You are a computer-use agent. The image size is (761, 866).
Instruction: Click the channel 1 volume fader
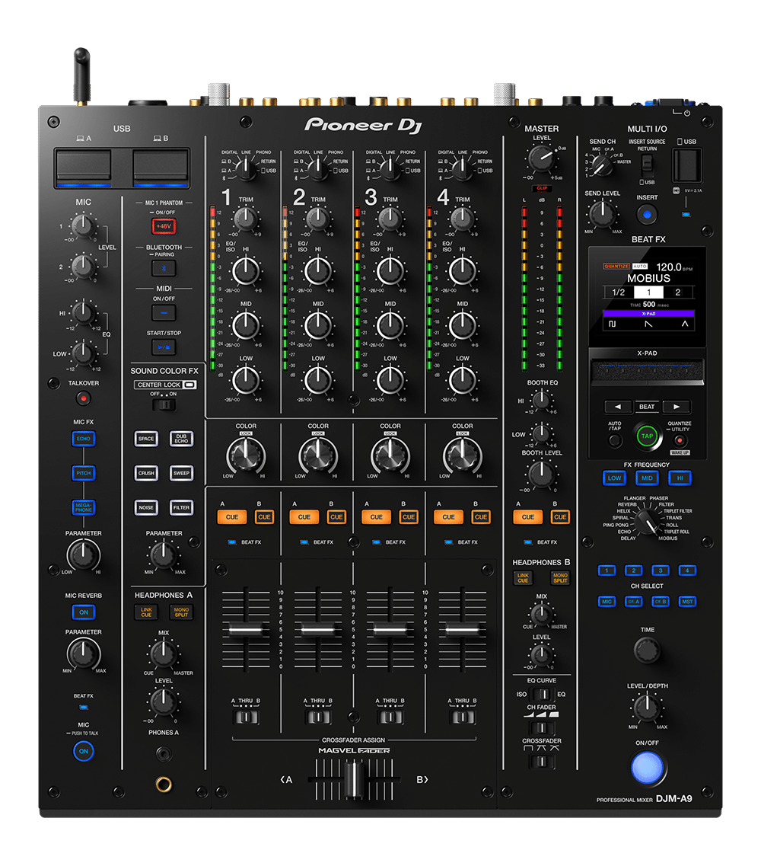tap(246, 629)
